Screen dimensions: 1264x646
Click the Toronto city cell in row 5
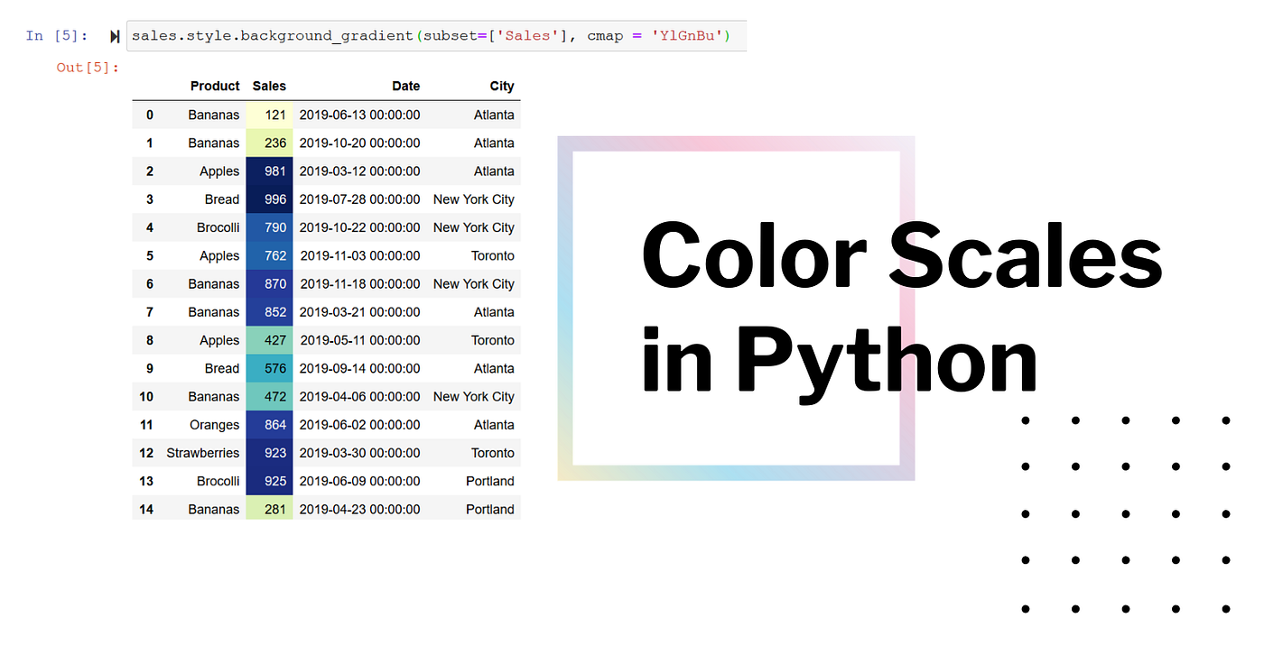click(492, 255)
